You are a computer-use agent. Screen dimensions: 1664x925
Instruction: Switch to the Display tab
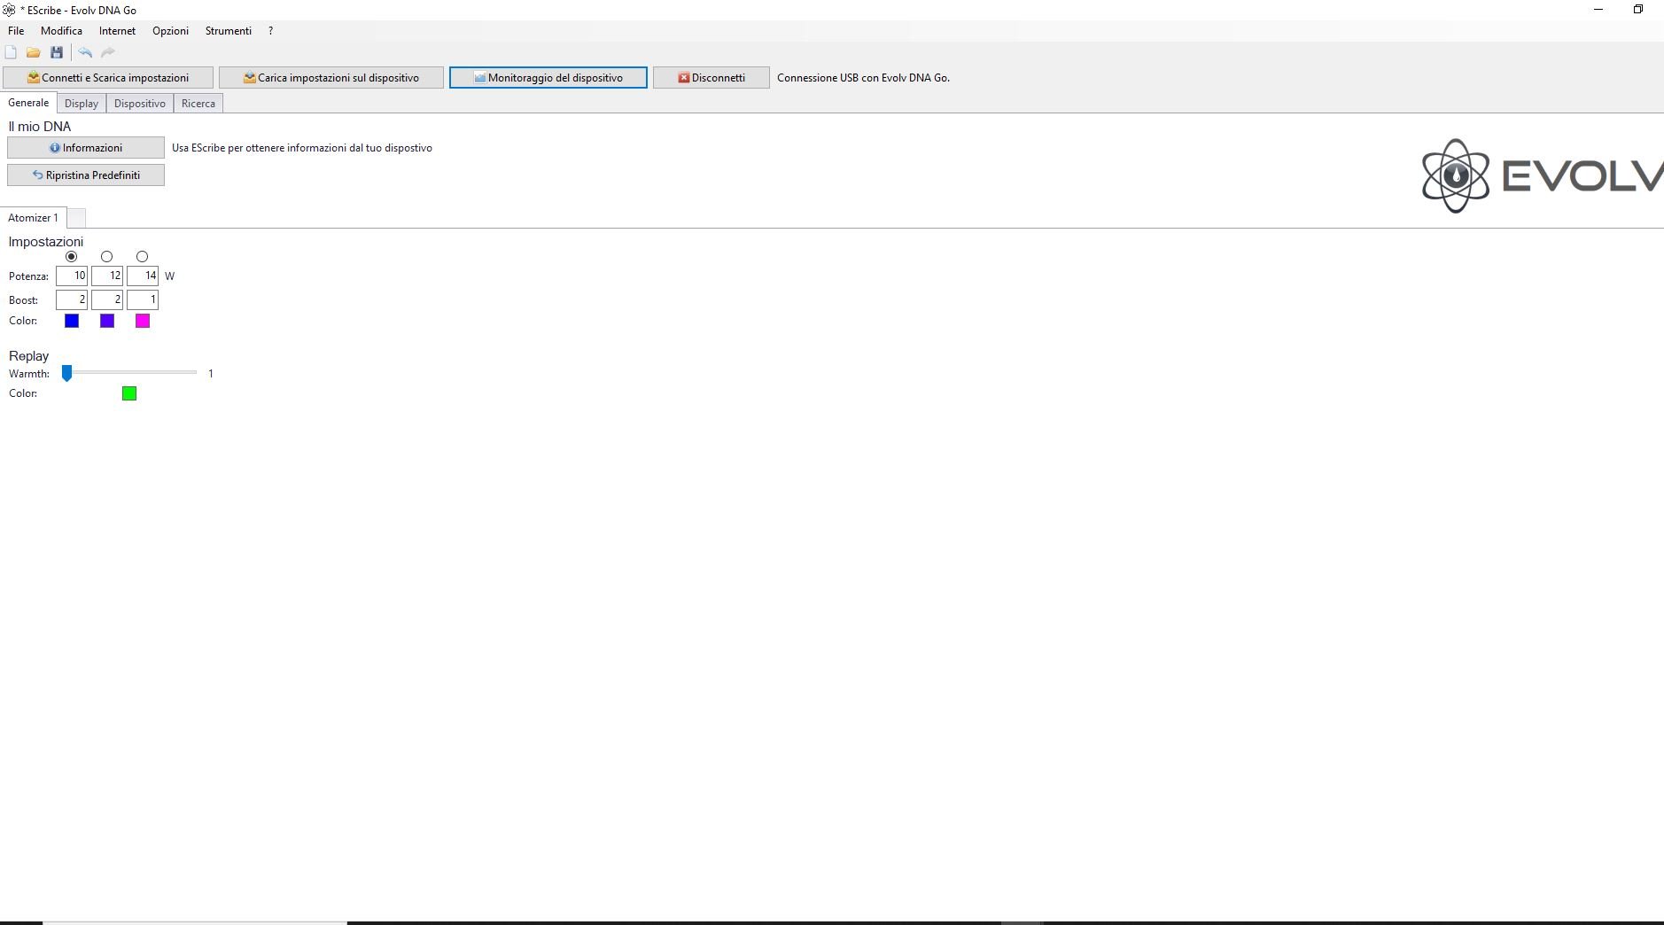pyautogui.click(x=82, y=104)
